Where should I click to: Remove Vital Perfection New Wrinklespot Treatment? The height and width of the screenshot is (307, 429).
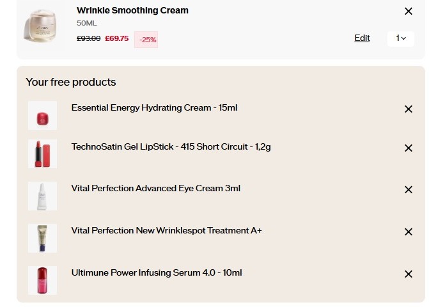pyautogui.click(x=409, y=232)
